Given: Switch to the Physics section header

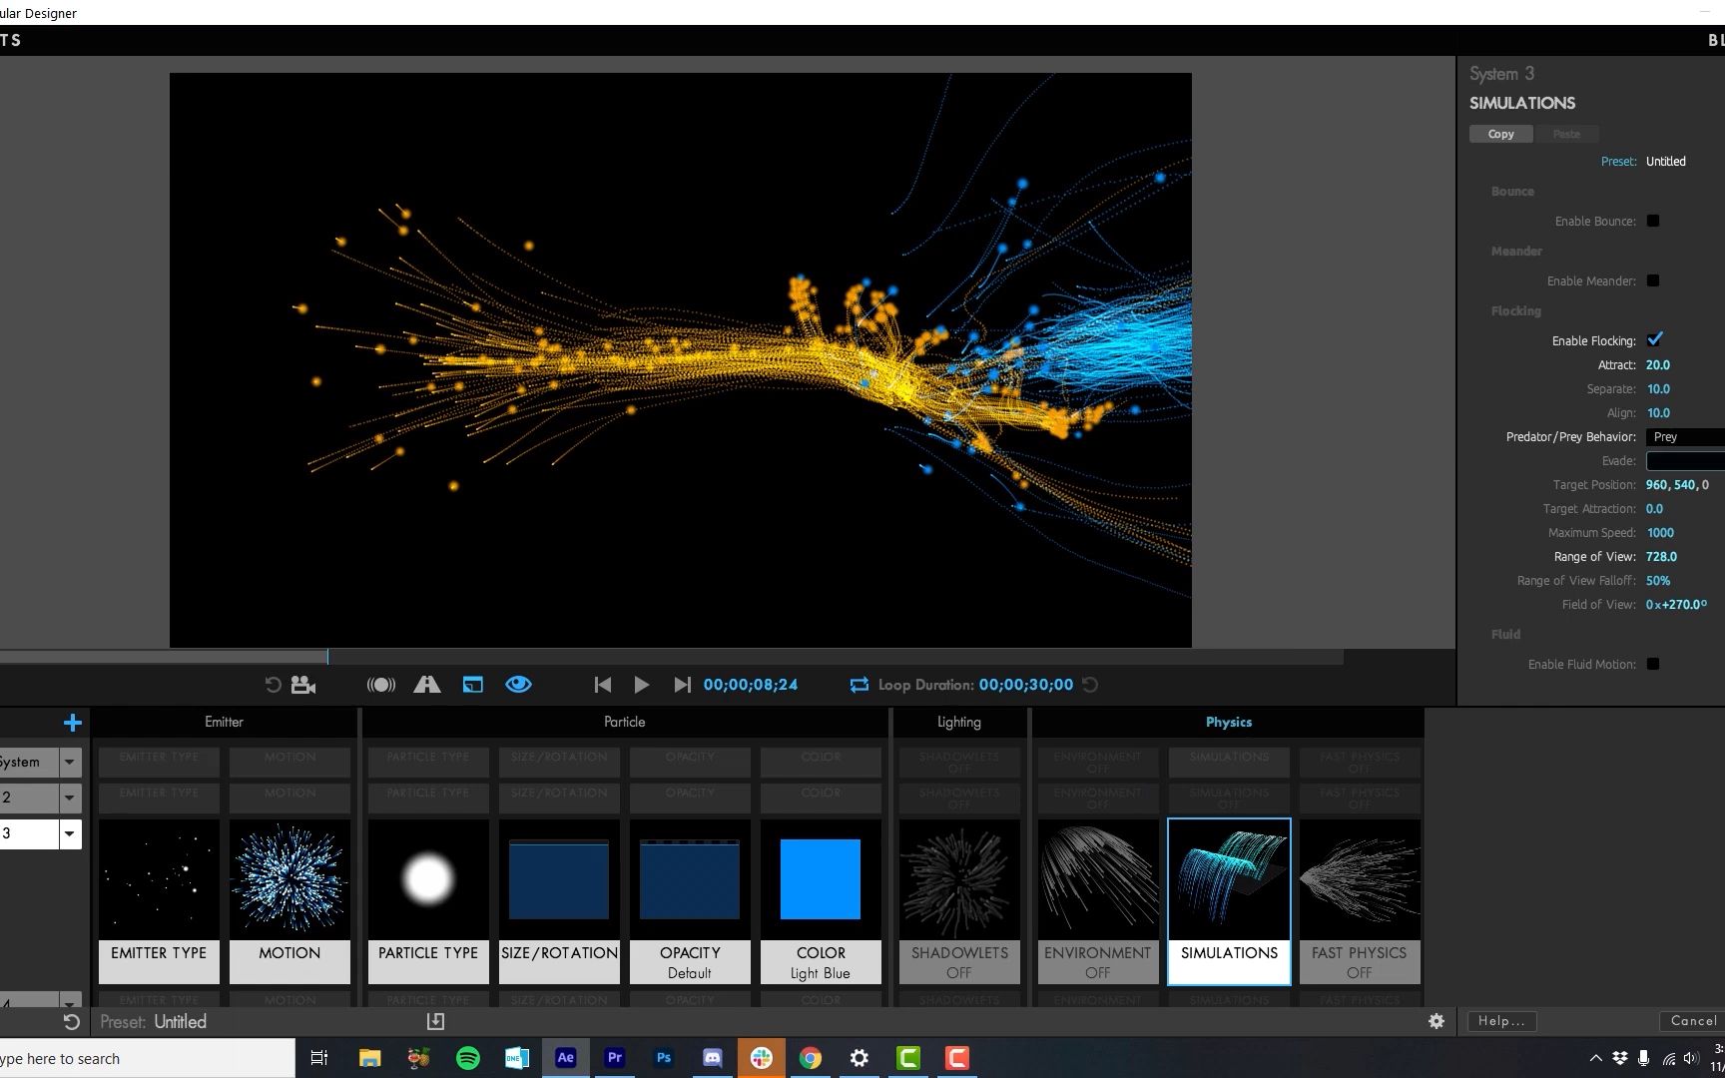Looking at the screenshot, I should tap(1228, 722).
